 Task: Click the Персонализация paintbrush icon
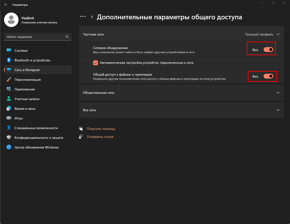pos(9,80)
